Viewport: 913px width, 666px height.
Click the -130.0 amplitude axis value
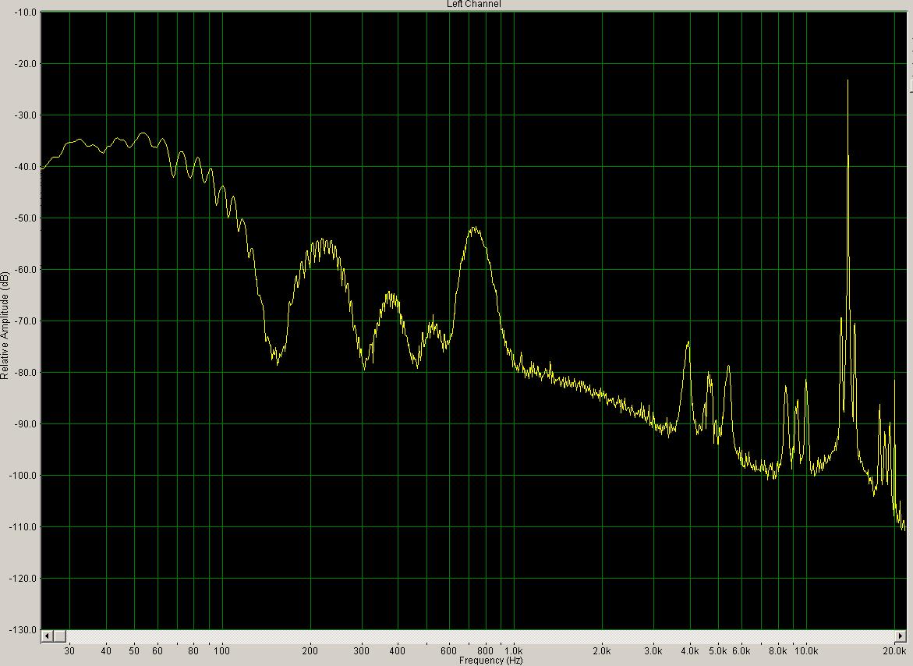23,630
